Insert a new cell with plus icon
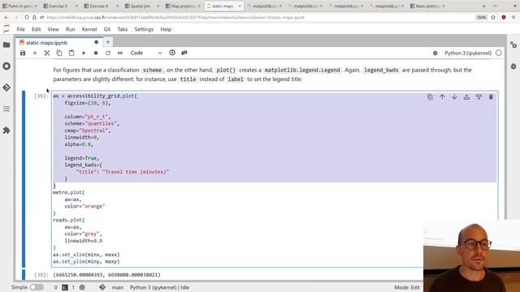Image resolution: width=520 pixels, height=292 pixels. (x=35, y=53)
